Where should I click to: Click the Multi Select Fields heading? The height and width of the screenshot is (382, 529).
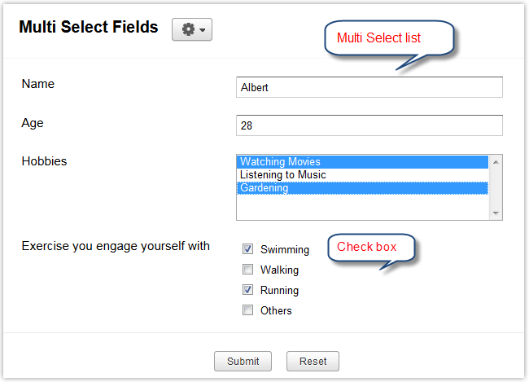click(89, 28)
